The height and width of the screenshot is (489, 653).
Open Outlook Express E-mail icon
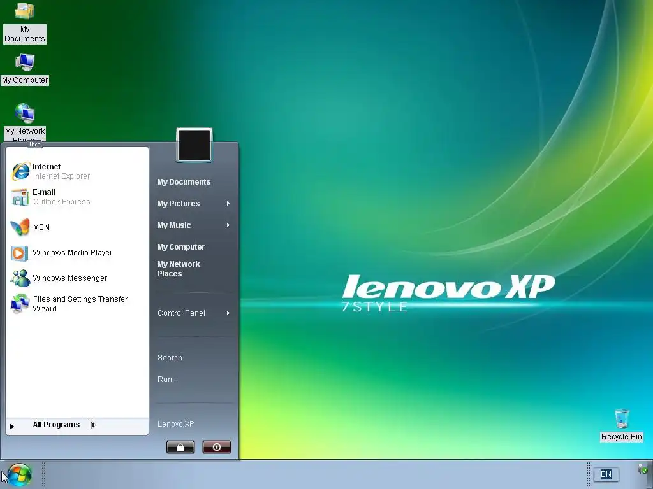click(20, 197)
